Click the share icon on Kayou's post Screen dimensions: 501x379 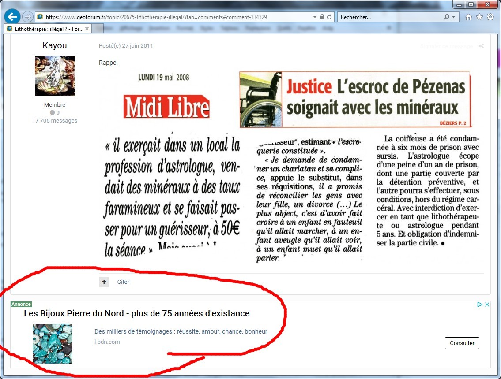coord(481,46)
